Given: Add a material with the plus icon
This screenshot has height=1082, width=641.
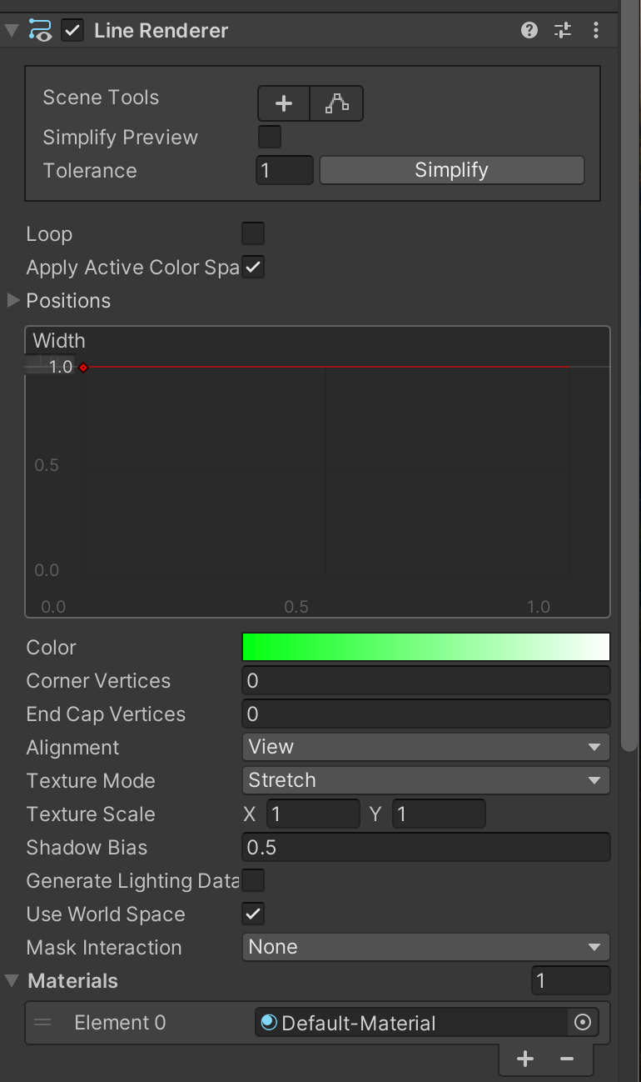Looking at the screenshot, I should (x=525, y=1059).
